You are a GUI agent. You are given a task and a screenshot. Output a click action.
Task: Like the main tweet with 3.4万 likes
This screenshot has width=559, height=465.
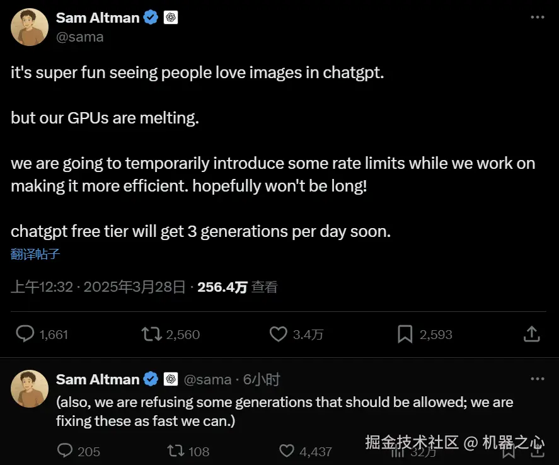279,334
